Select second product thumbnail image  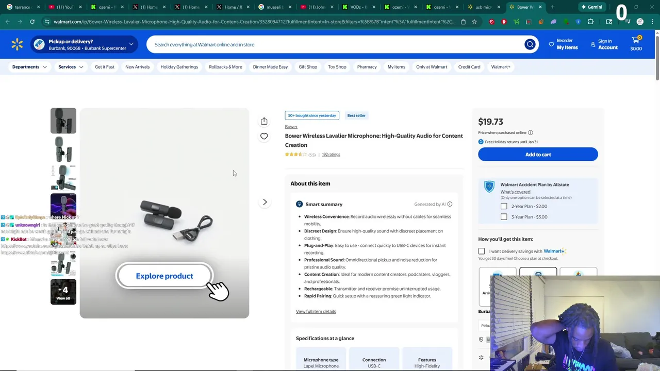63,149
